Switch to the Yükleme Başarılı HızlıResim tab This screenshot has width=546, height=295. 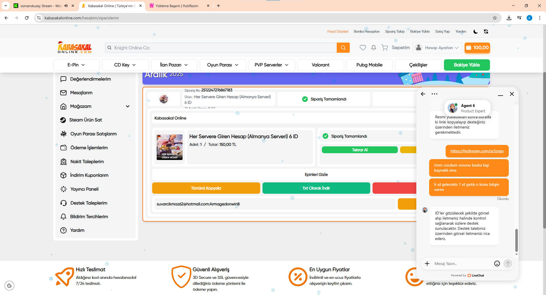tap(179, 6)
